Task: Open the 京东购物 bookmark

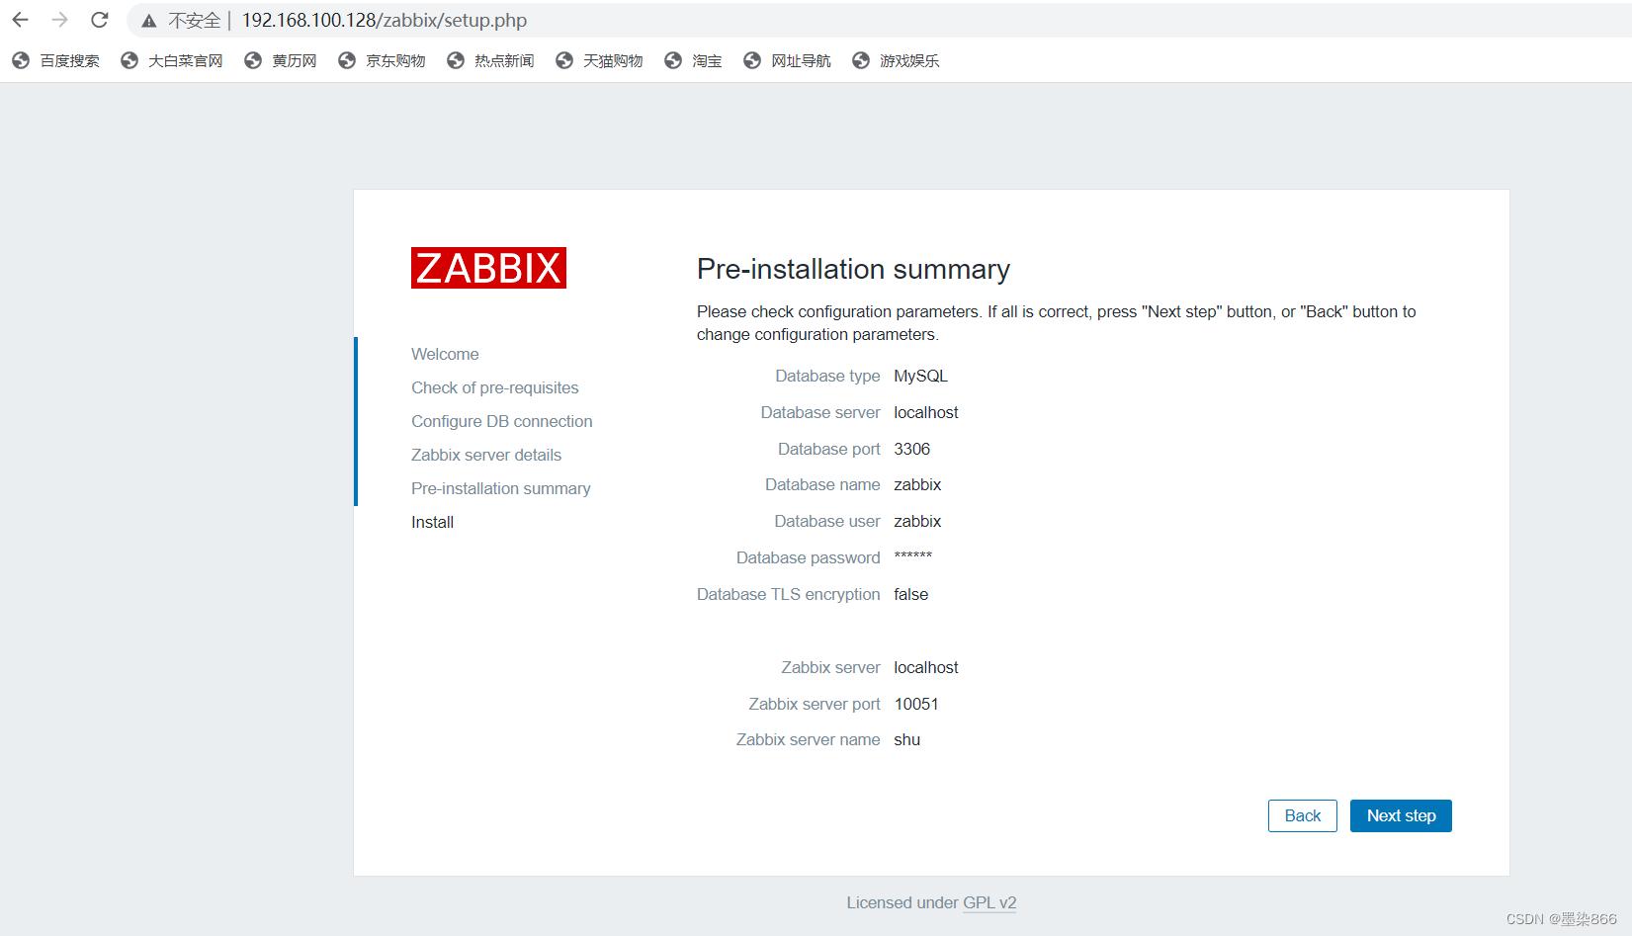Action: [382, 61]
